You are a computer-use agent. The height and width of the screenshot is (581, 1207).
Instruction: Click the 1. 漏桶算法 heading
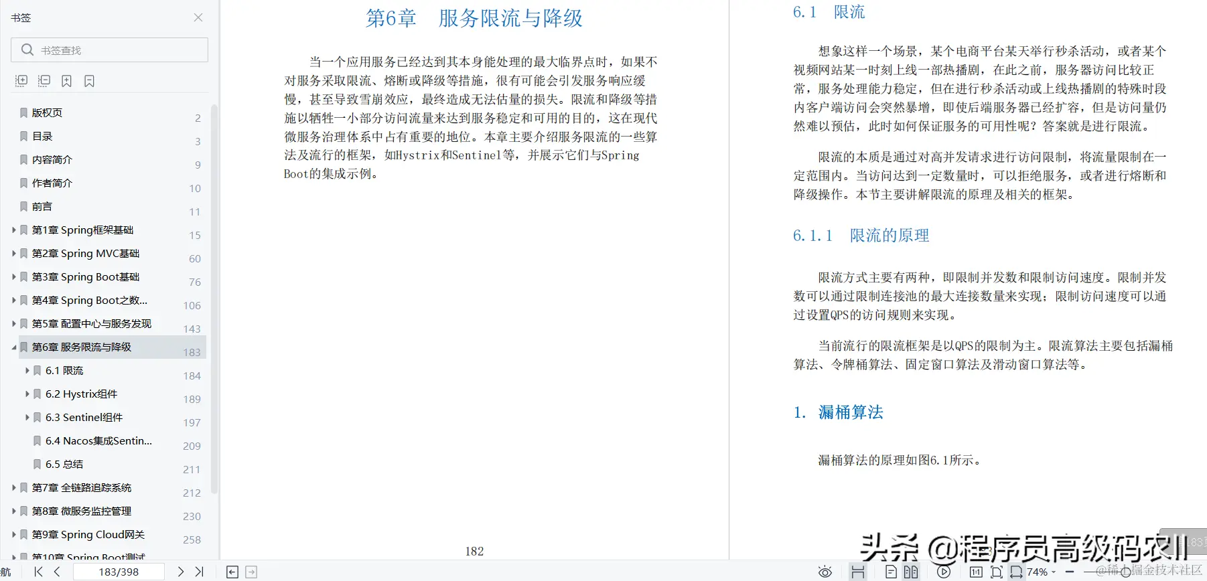click(x=838, y=412)
